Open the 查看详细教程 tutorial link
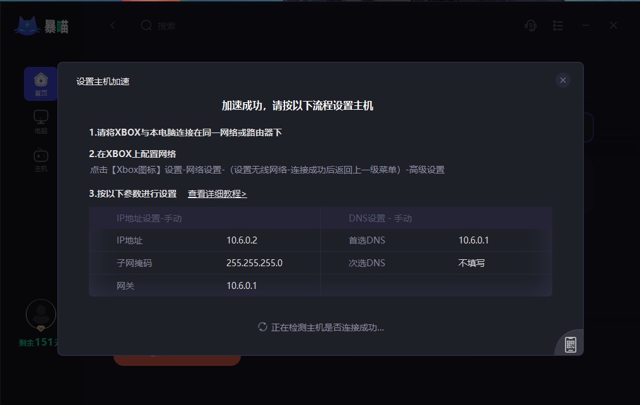640x405 pixels. (217, 194)
